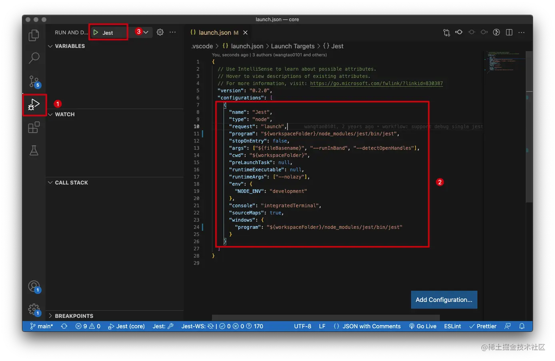Viewport: 555px width, 361px height.
Task: Click .vscode in breadcrumb
Action: [x=202, y=46]
